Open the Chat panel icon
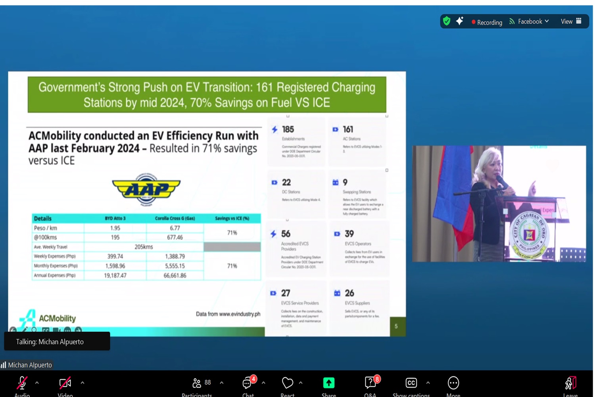The width and height of the screenshot is (595, 397). pyautogui.click(x=247, y=383)
